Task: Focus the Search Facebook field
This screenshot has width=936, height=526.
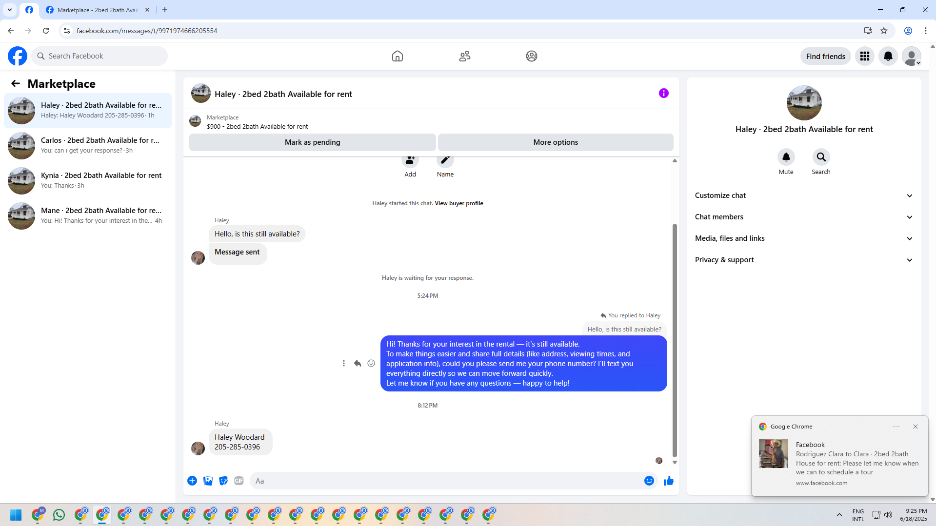Action: click(x=100, y=56)
